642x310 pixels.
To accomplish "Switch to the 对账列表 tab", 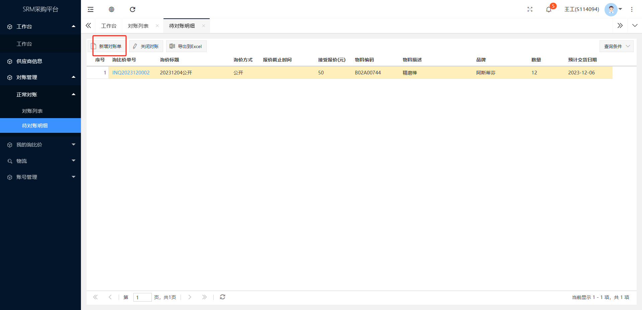I will click(138, 26).
